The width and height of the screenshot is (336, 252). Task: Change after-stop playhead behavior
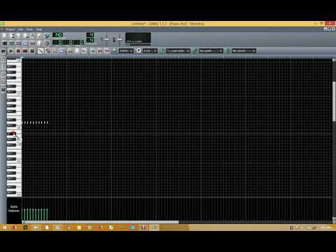tap(107, 51)
